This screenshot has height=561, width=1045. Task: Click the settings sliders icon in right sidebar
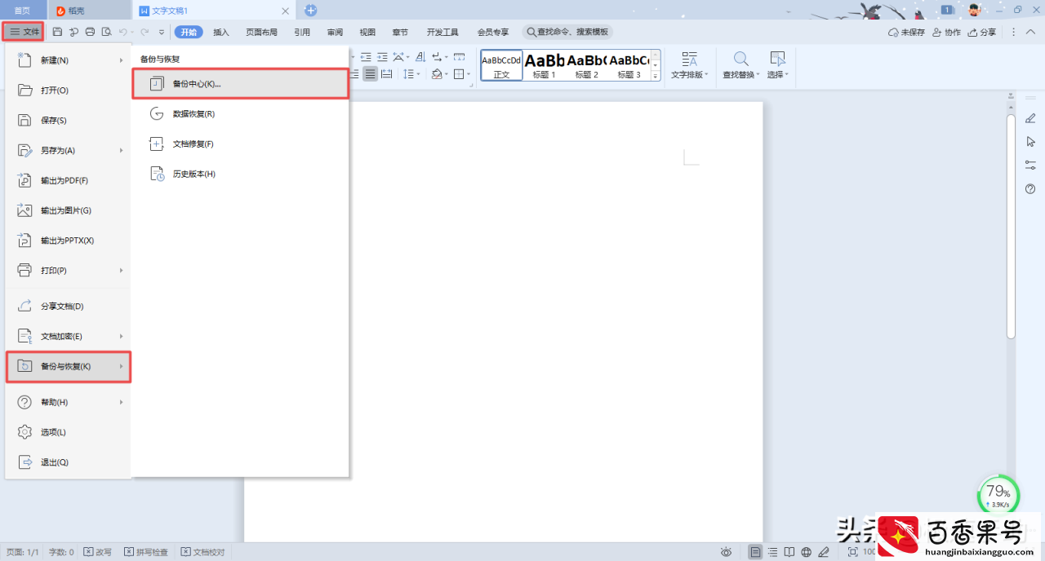tap(1030, 166)
